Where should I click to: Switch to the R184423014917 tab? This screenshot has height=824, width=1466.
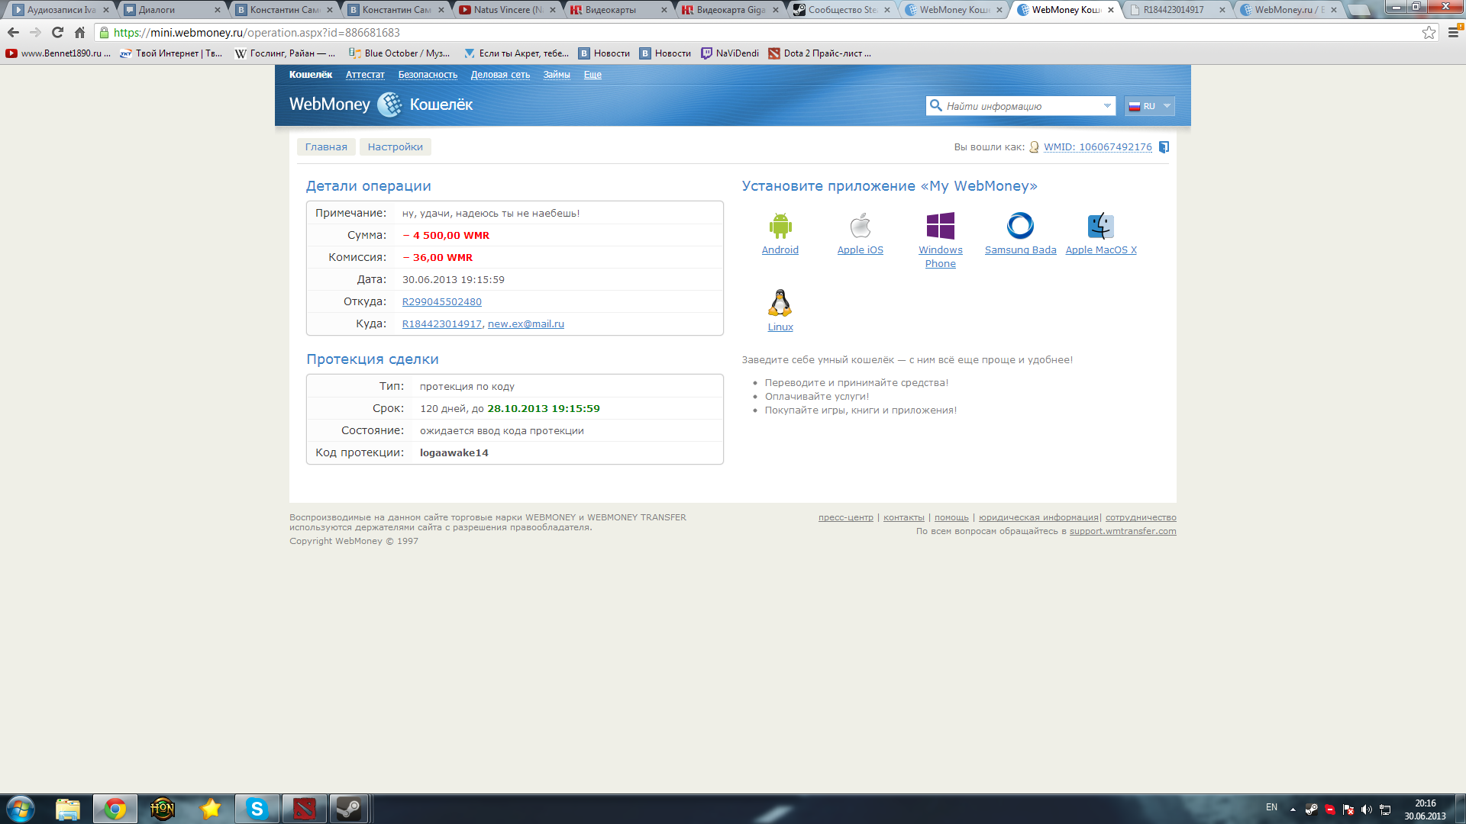(1178, 10)
